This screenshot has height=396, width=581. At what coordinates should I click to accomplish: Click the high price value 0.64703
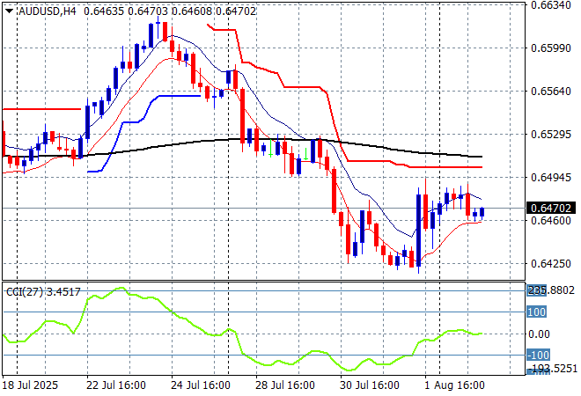tap(148, 11)
